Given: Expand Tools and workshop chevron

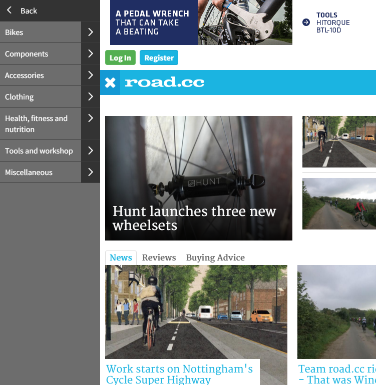Looking at the screenshot, I should click(x=91, y=150).
